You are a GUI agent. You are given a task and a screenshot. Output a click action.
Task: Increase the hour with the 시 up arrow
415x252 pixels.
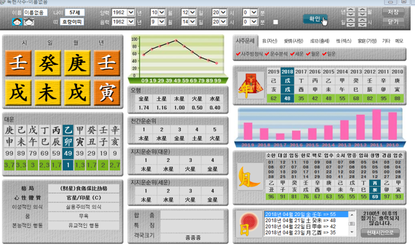(362, 20)
